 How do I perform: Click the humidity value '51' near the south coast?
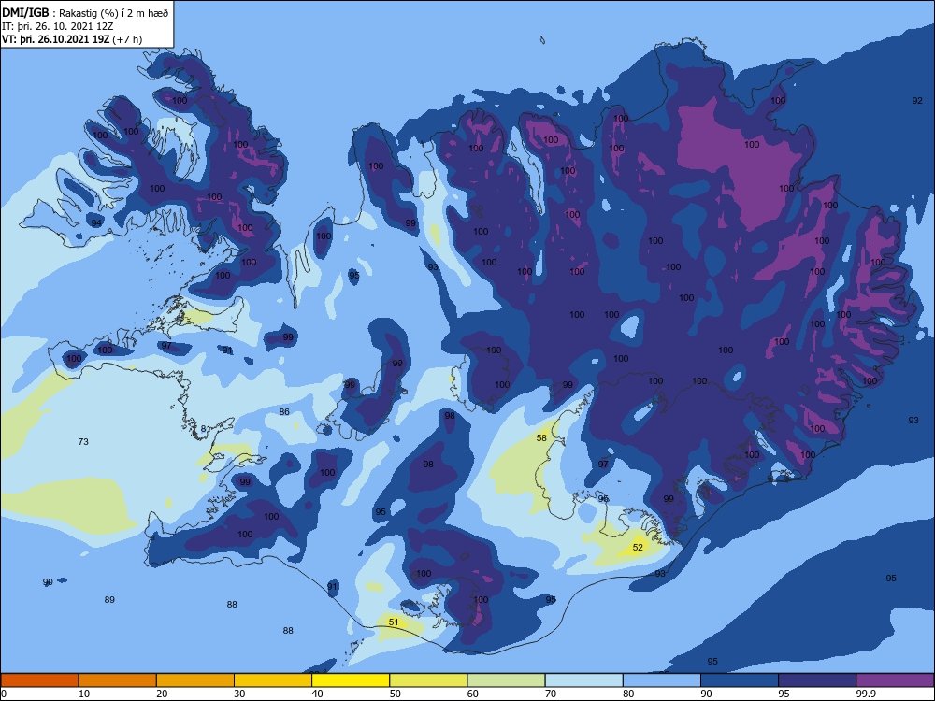tap(394, 622)
